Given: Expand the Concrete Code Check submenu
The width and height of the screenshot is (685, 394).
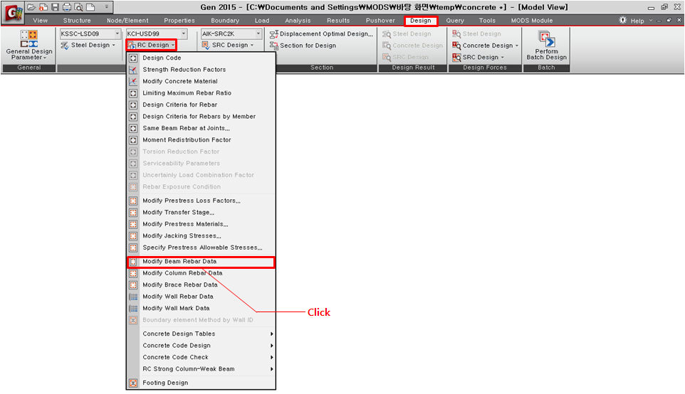Looking at the screenshot, I should pos(201,357).
